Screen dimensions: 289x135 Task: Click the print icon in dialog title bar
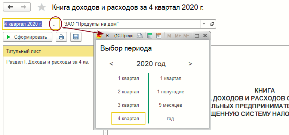[140, 36]
